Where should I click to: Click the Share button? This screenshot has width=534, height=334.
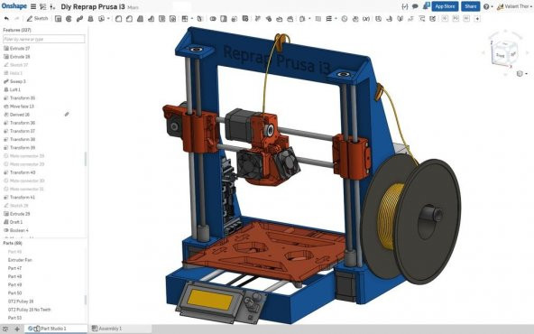point(470,6)
